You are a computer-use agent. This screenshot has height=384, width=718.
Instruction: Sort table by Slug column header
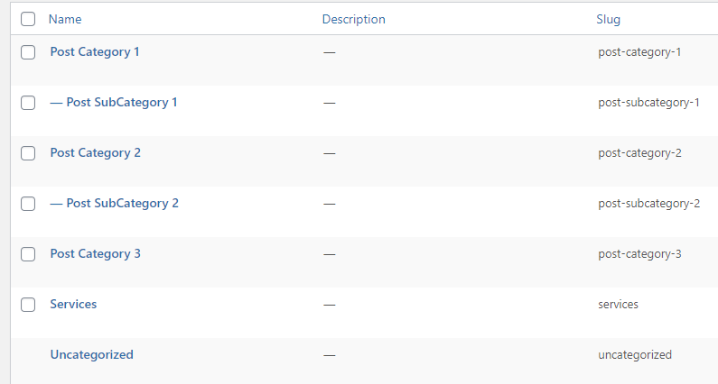pyautogui.click(x=608, y=19)
